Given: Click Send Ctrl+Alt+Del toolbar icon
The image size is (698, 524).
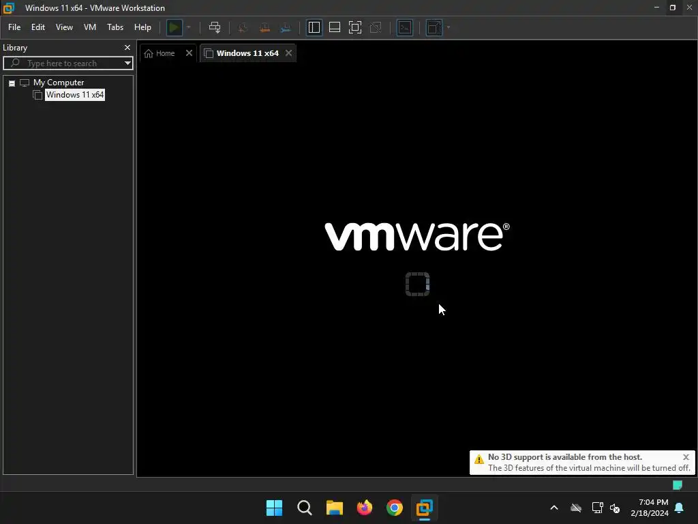Looking at the screenshot, I should pos(215,27).
